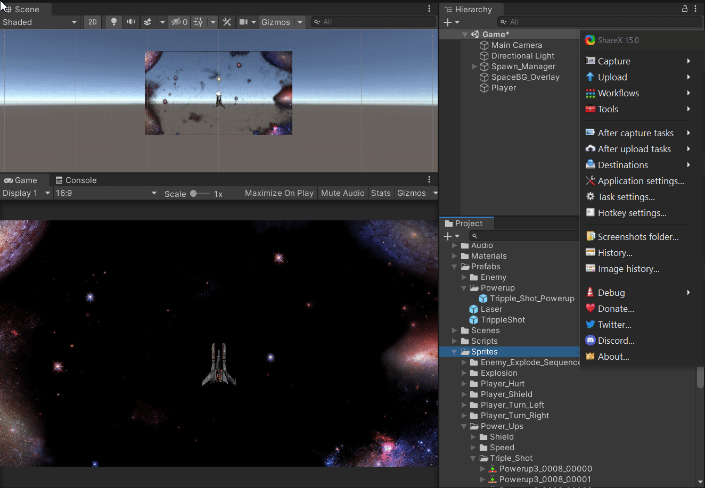705x488 pixels.
Task: Toggle 2D mode in the Scene view
Action: coord(92,22)
